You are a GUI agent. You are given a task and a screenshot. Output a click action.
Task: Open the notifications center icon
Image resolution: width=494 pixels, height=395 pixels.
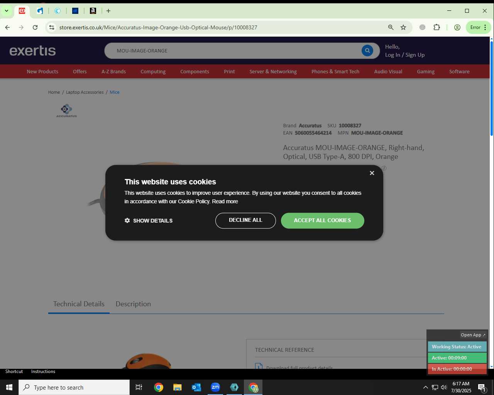tap(482, 387)
